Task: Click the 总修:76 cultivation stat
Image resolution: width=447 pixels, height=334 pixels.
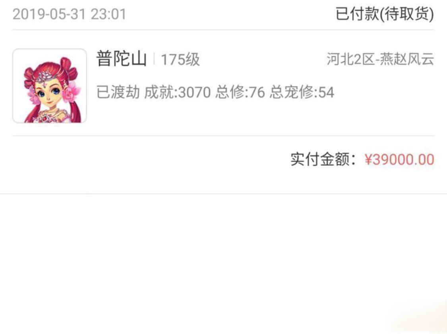Action: click(x=240, y=92)
